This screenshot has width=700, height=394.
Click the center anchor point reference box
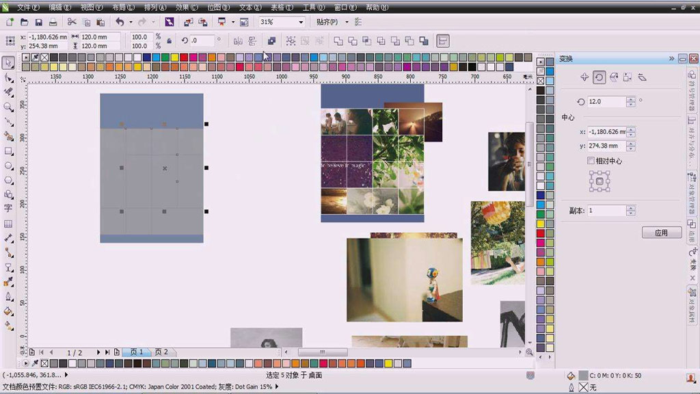600,181
